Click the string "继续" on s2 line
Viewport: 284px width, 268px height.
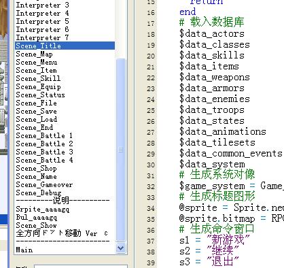(x=223, y=250)
